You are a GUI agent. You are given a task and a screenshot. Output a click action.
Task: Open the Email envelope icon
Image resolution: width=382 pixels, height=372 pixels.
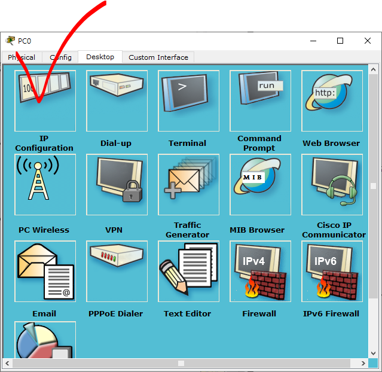click(x=45, y=272)
